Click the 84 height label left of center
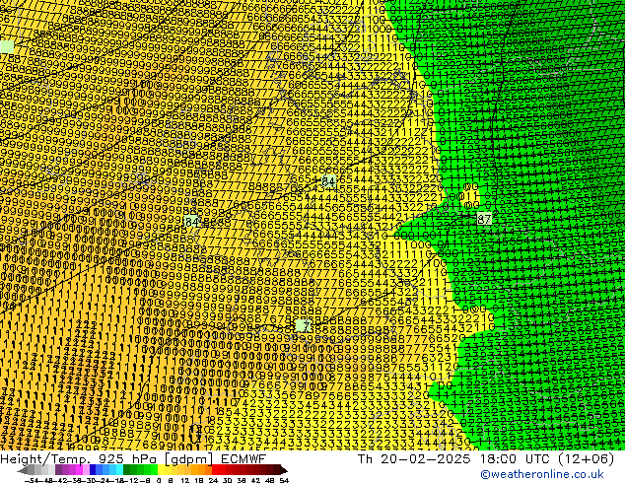Screen dimensions: 625x483 [x=191, y=221]
